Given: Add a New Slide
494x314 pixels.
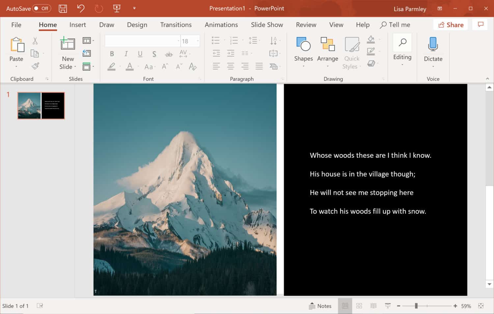Looking at the screenshot, I should pos(68,53).
